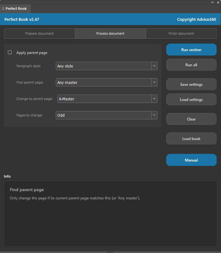Close the Perfect Book panel

coord(218,3)
